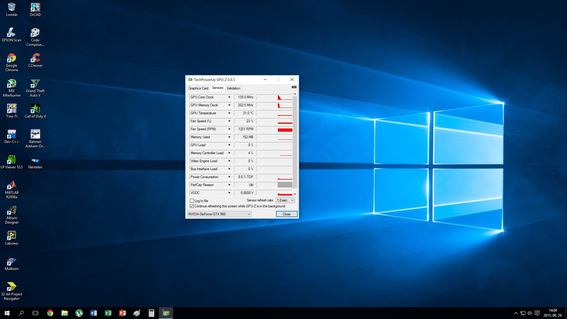Open the Call of Duty 4 shortcut

tap(35, 111)
